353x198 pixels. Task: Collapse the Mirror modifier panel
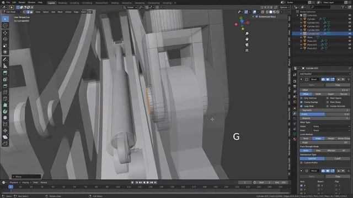pyautogui.click(x=302, y=171)
